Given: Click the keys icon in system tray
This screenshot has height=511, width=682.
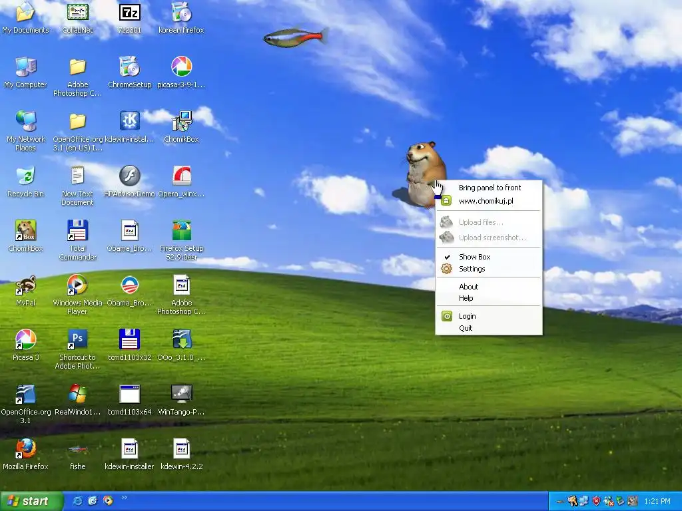Looking at the screenshot, I should [573, 502].
